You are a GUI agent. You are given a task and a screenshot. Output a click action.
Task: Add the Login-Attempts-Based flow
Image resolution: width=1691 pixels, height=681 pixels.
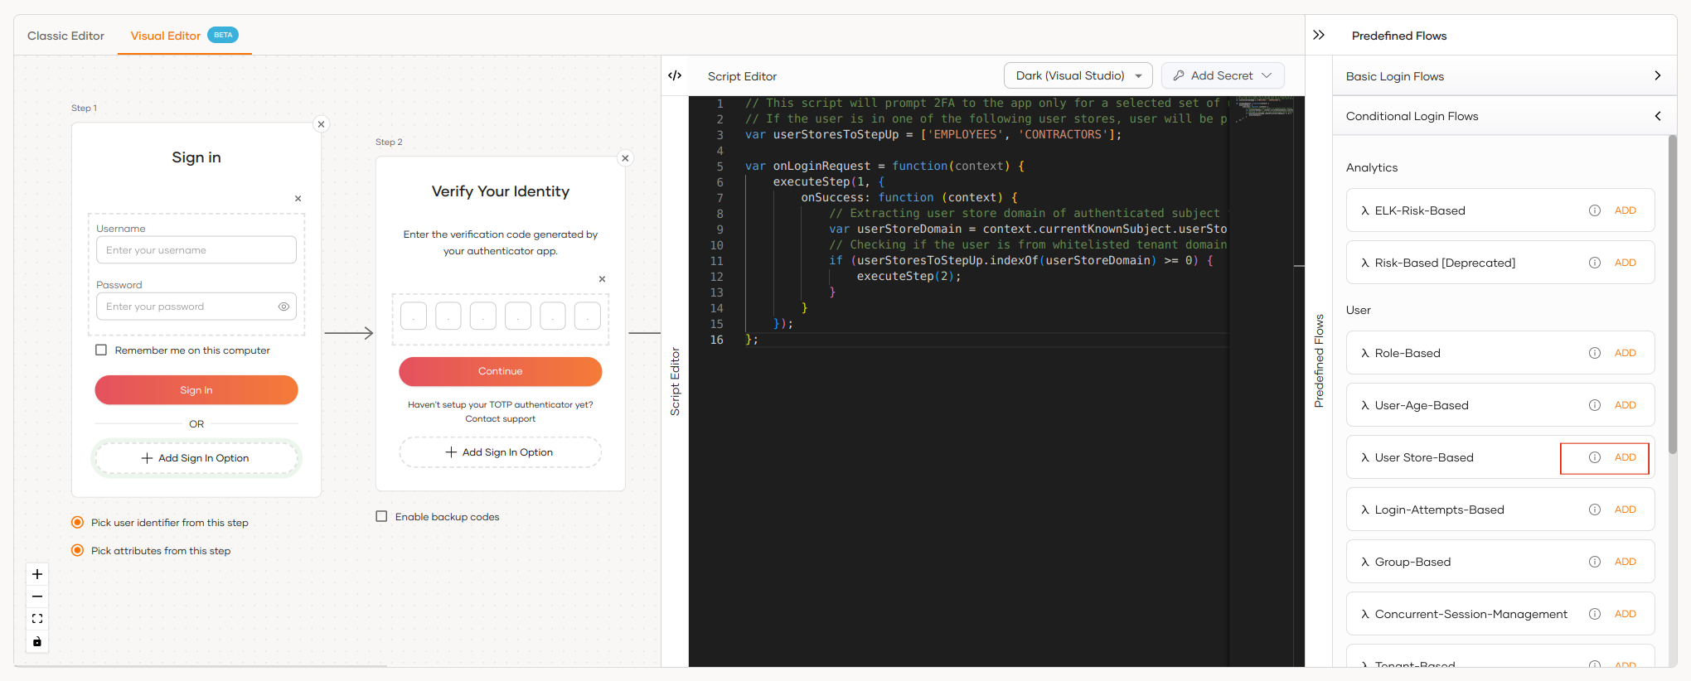point(1626,510)
